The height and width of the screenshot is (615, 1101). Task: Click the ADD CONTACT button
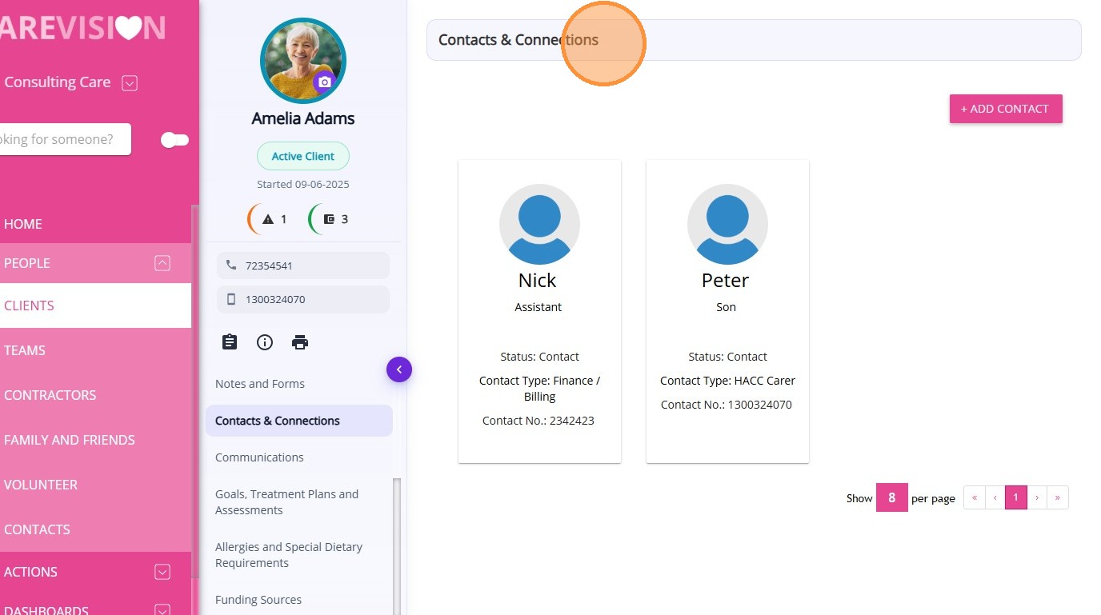pyautogui.click(x=1006, y=109)
